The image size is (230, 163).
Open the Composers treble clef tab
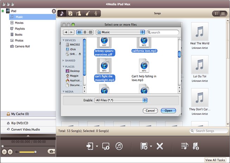96,13
